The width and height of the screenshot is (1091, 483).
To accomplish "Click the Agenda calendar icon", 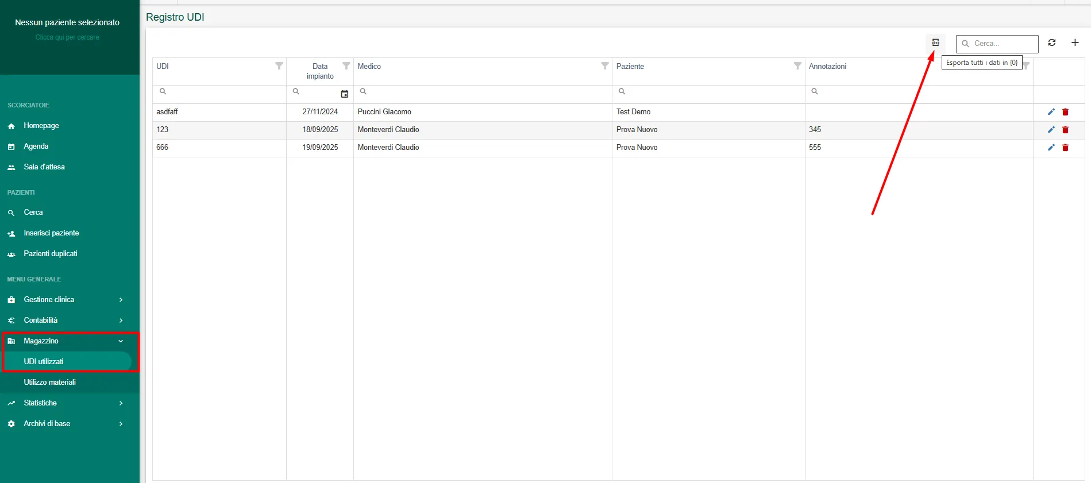I will click(11, 146).
